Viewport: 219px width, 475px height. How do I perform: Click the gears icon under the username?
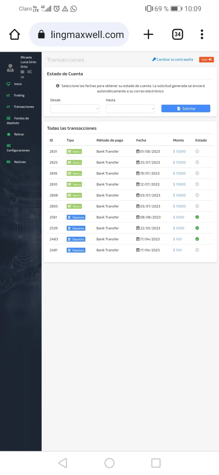tap(30, 72)
